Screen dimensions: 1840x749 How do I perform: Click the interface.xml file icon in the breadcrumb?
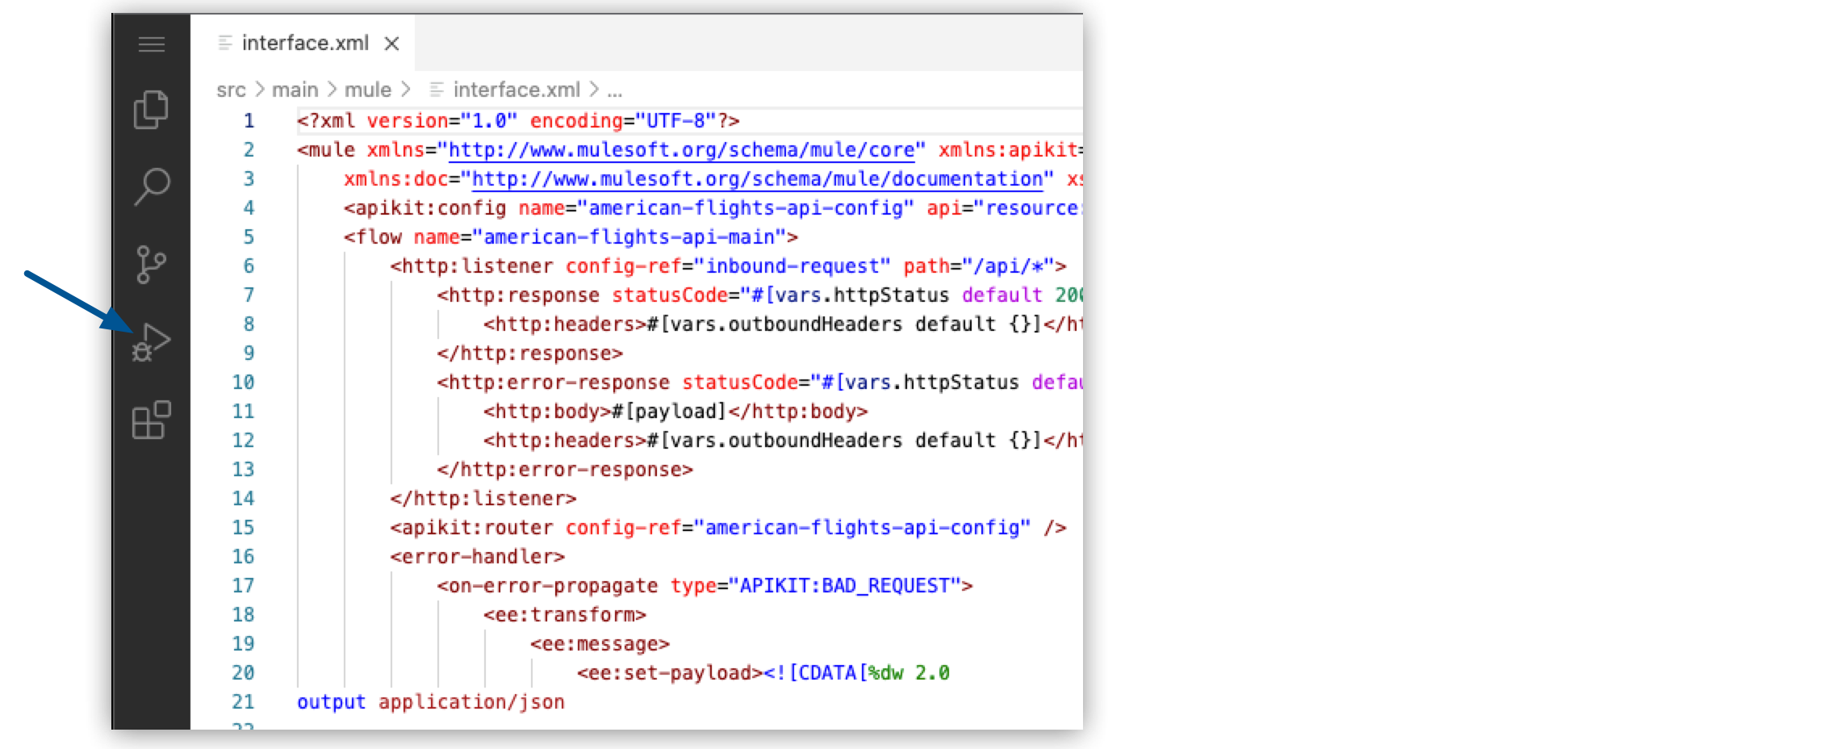pos(437,90)
